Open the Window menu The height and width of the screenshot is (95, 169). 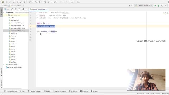coord(50,2)
